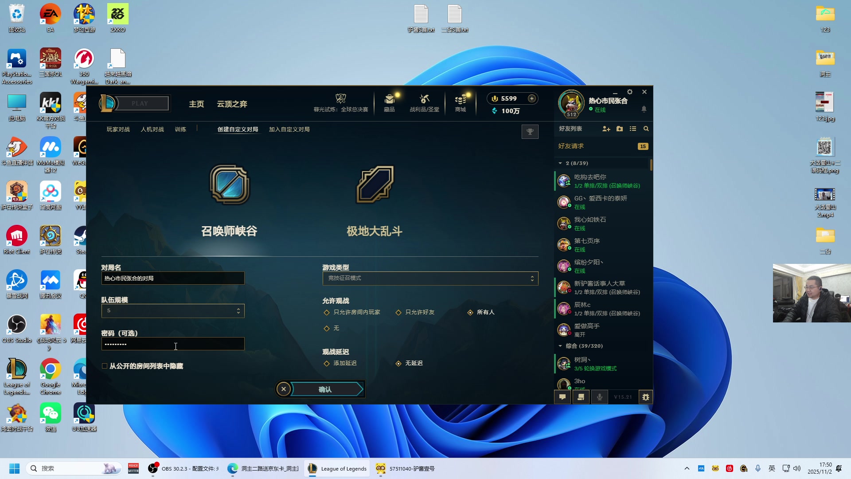
Task: Switch to join custom game tab
Action: coord(289,130)
